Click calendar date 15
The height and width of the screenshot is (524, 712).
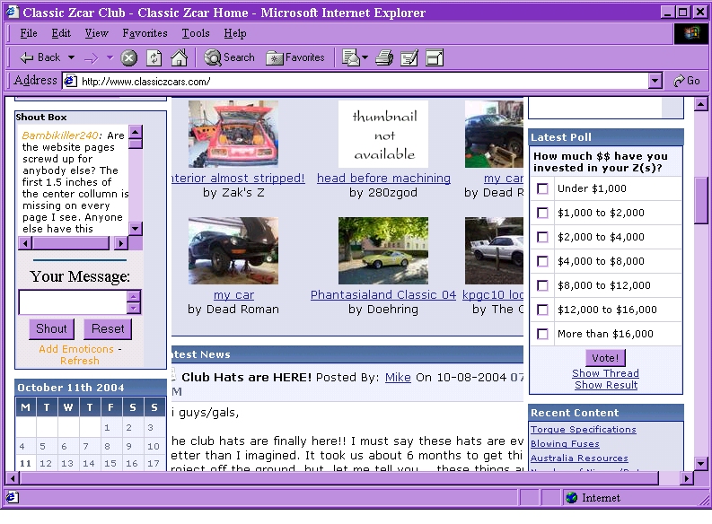click(110, 463)
